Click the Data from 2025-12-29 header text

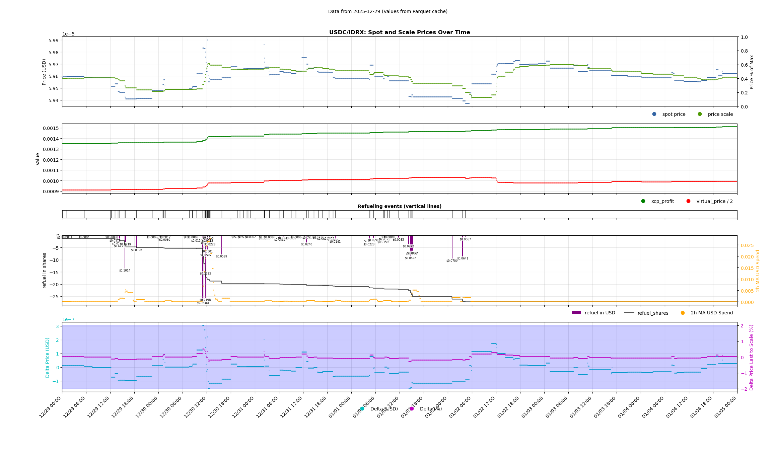coord(387,11)
